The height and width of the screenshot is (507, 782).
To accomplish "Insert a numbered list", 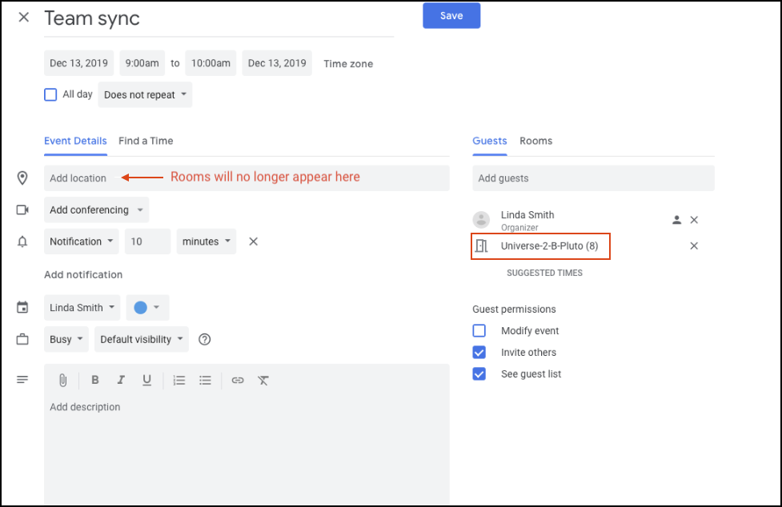I will click(179, 381).
